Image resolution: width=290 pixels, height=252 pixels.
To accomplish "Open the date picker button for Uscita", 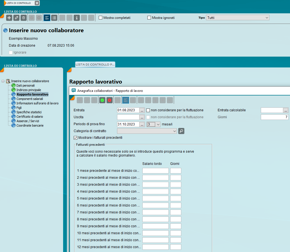I will 142,117.
